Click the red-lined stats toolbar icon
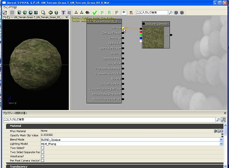Image resolution: width=229 pixels, height=168 pixels. click(x=131, y=13)
